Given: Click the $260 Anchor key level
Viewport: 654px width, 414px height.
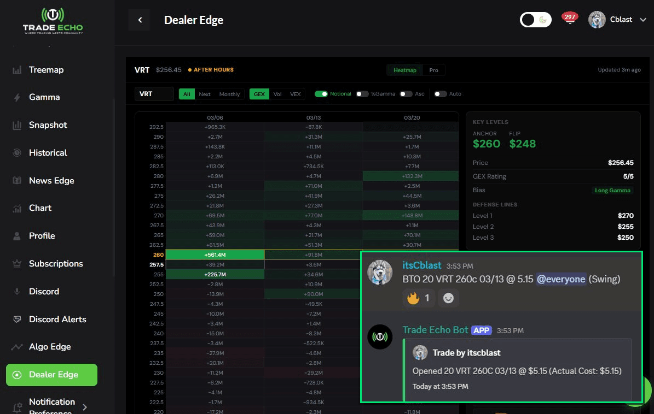Looking at the screenshot, I should [487, 144].
